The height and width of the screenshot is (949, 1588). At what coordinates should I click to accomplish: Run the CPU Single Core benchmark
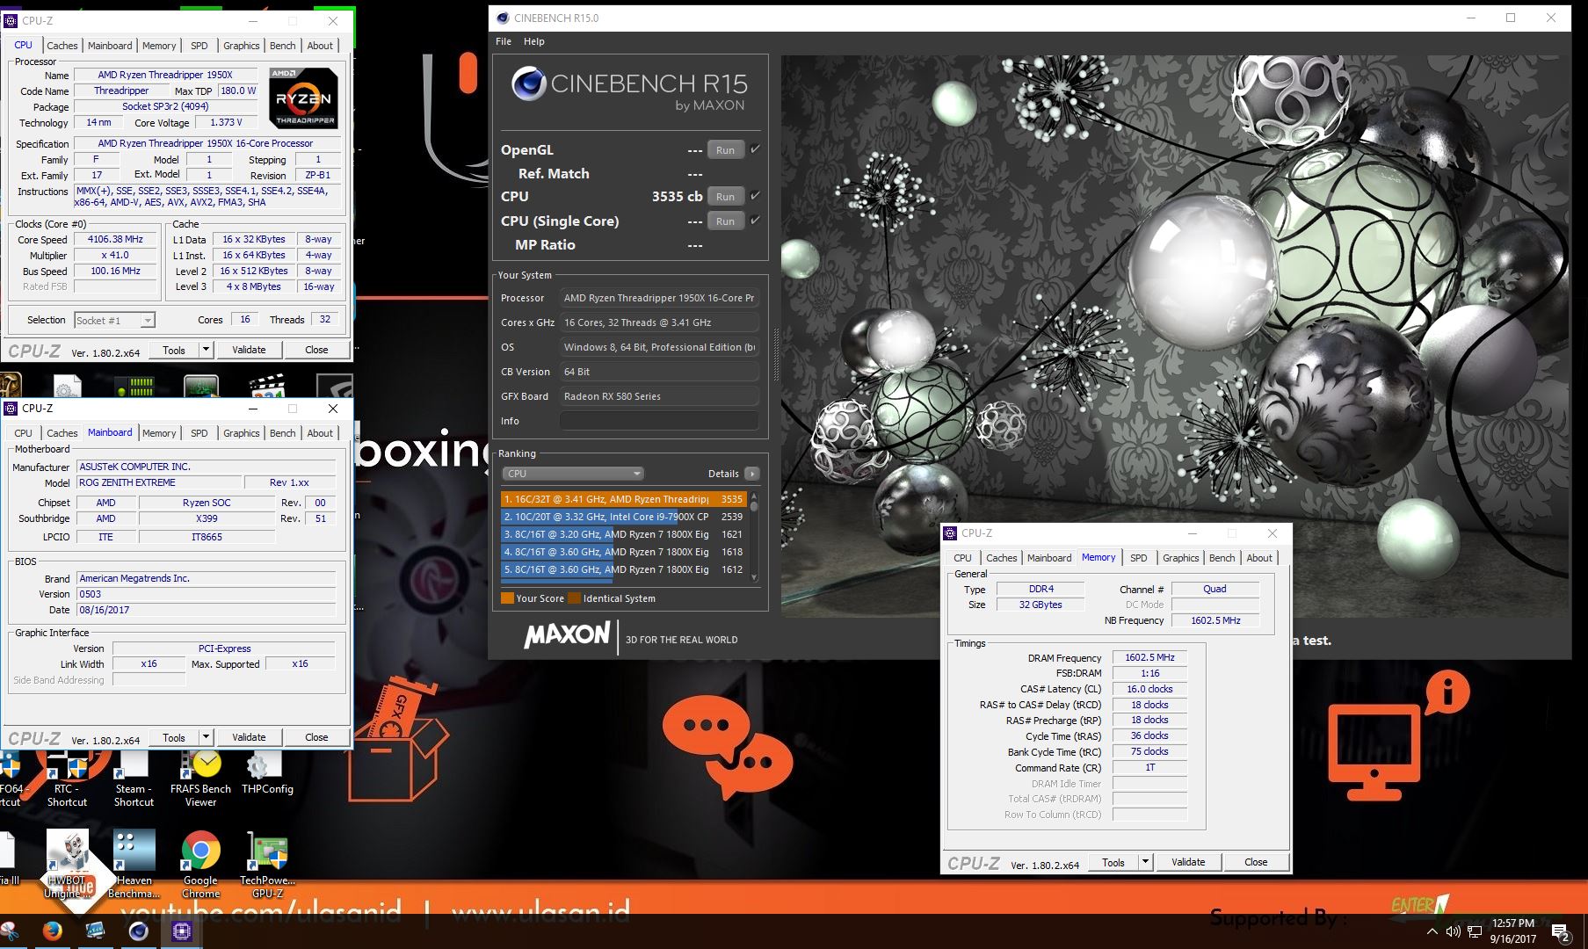coord(725,221)
